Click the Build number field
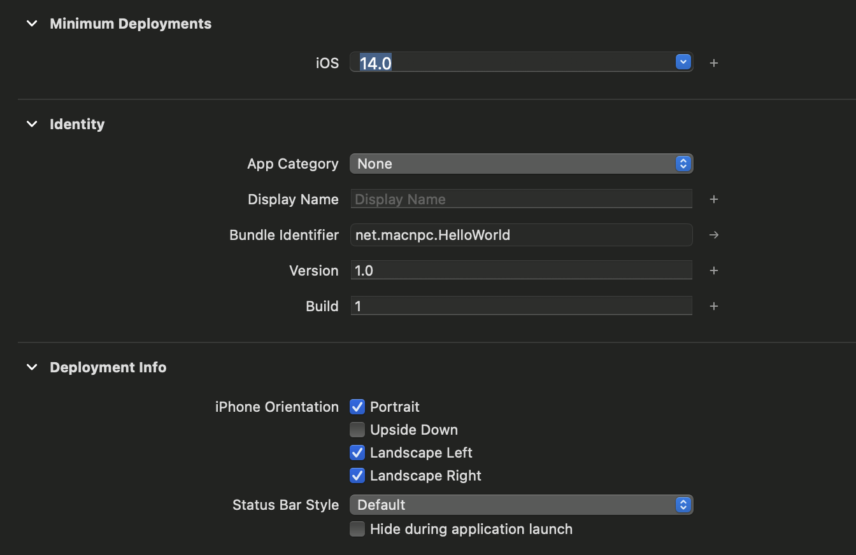Viewport: 856px width, 555px height. pos(520,306)
